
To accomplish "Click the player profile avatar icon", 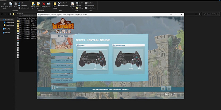I will pyautogui.click(x=53, y=88).
